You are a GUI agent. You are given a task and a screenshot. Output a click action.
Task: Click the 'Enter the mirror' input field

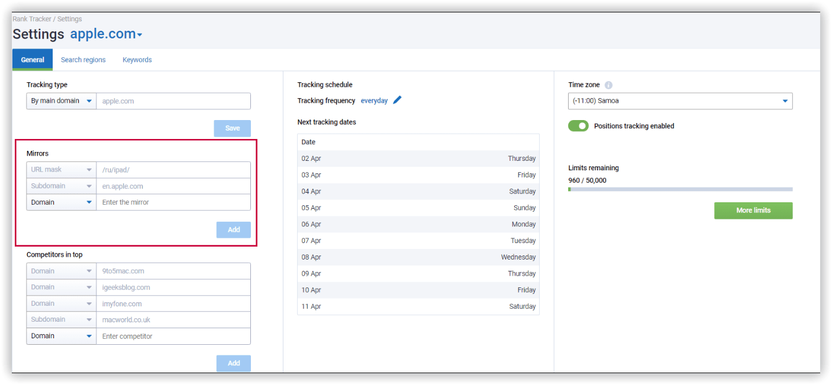173,202
